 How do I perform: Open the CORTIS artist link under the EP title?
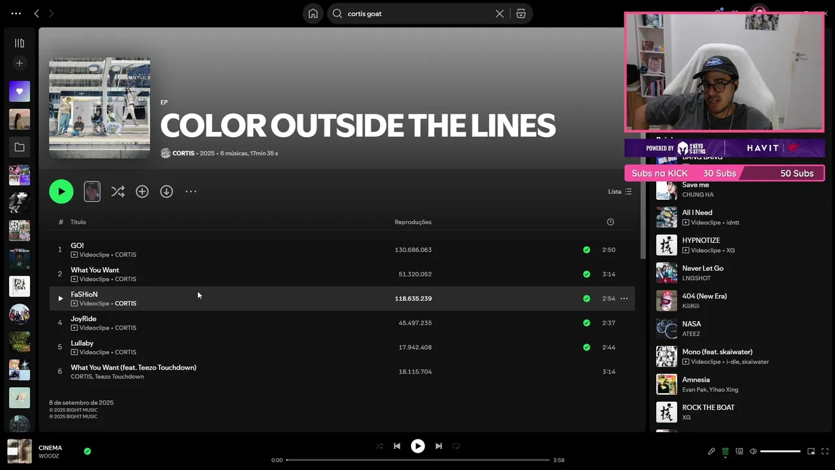tap(183, 153)
